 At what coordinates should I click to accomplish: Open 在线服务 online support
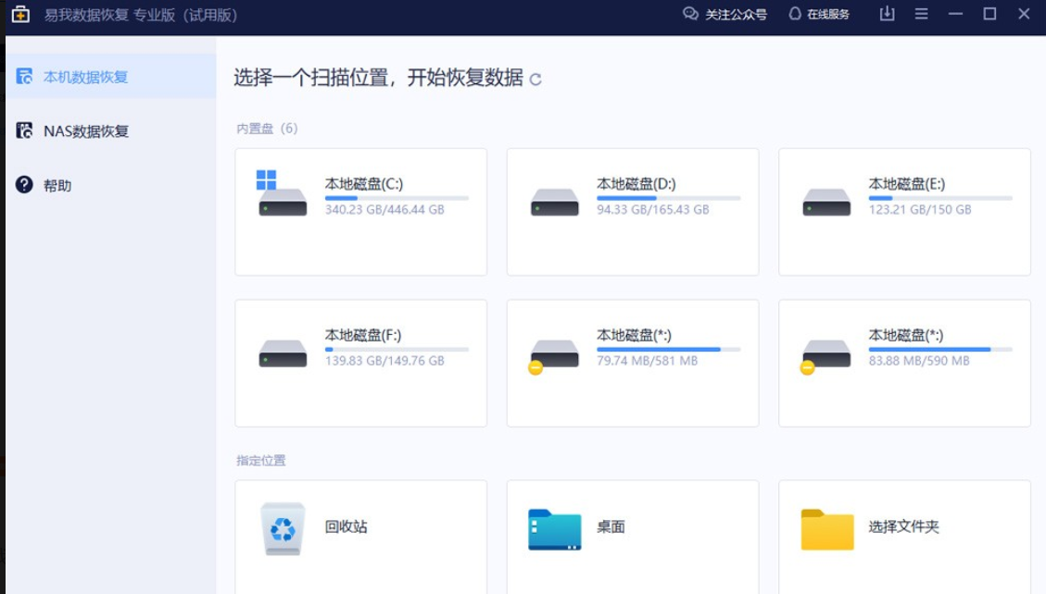(819, 14)
